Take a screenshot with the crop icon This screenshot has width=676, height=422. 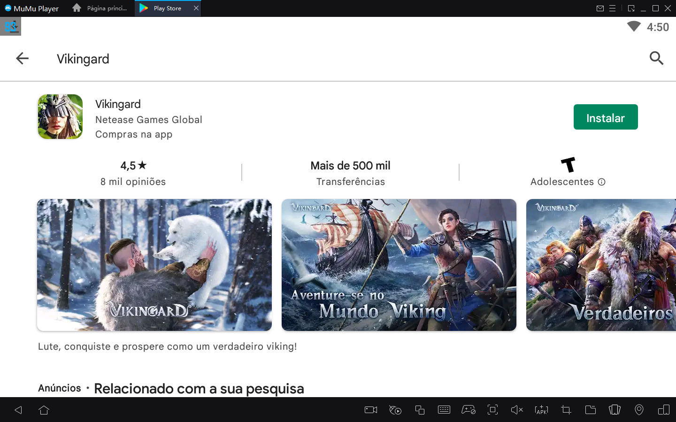coord(566,410)
